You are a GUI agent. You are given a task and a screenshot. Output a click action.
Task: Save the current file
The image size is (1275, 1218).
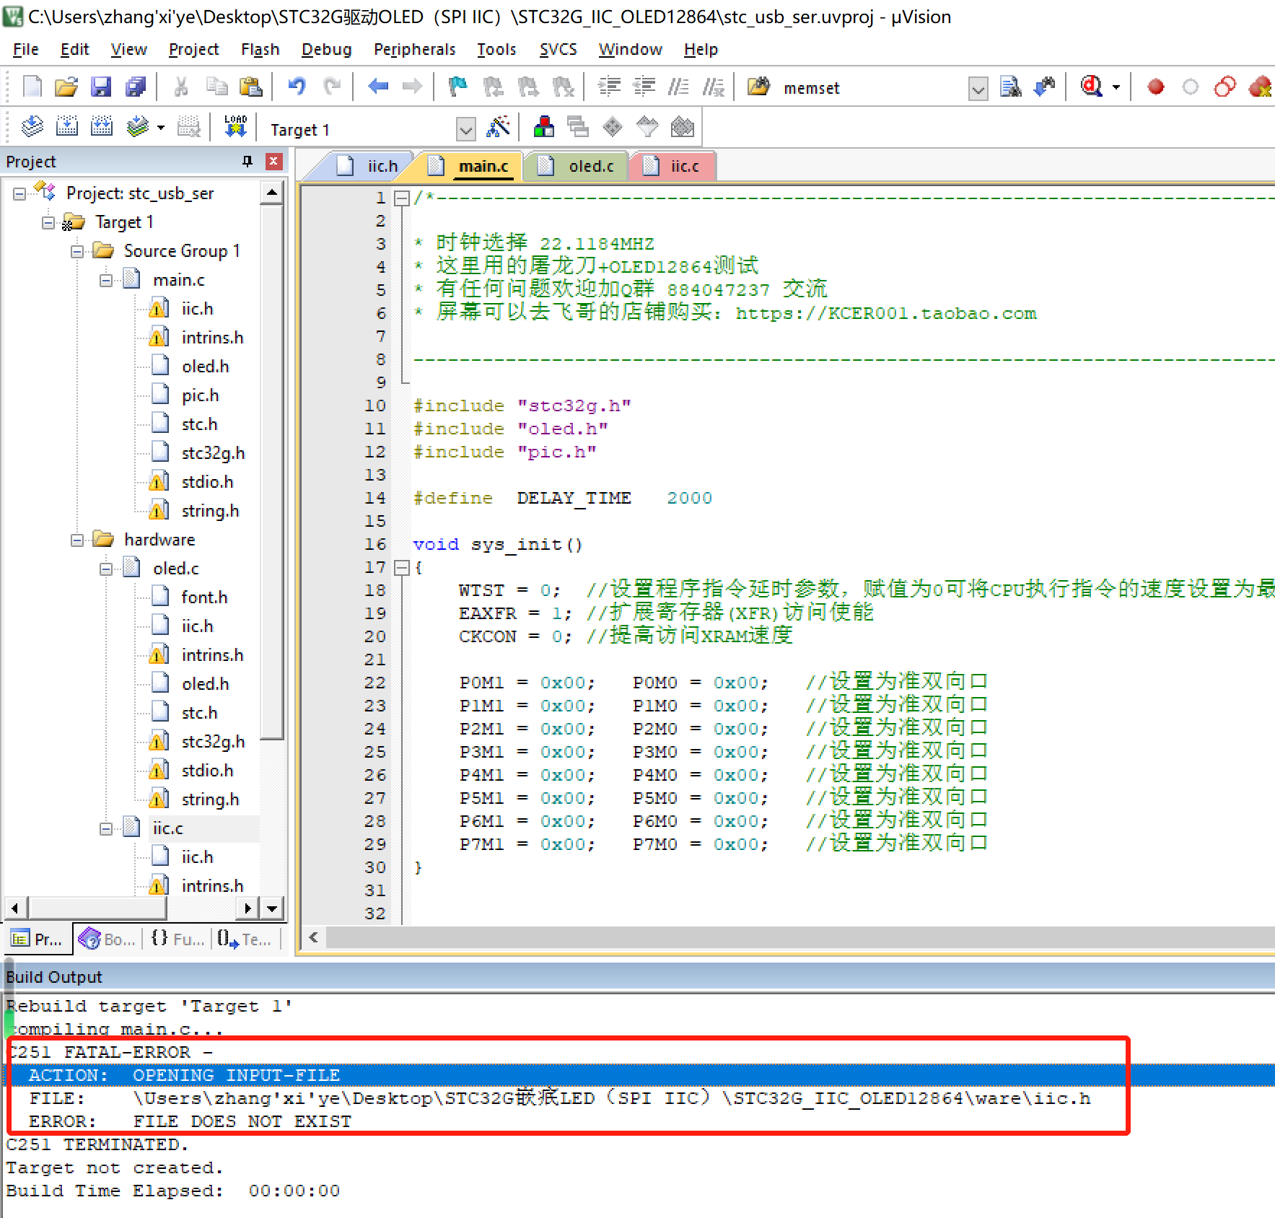coord(101,87)
